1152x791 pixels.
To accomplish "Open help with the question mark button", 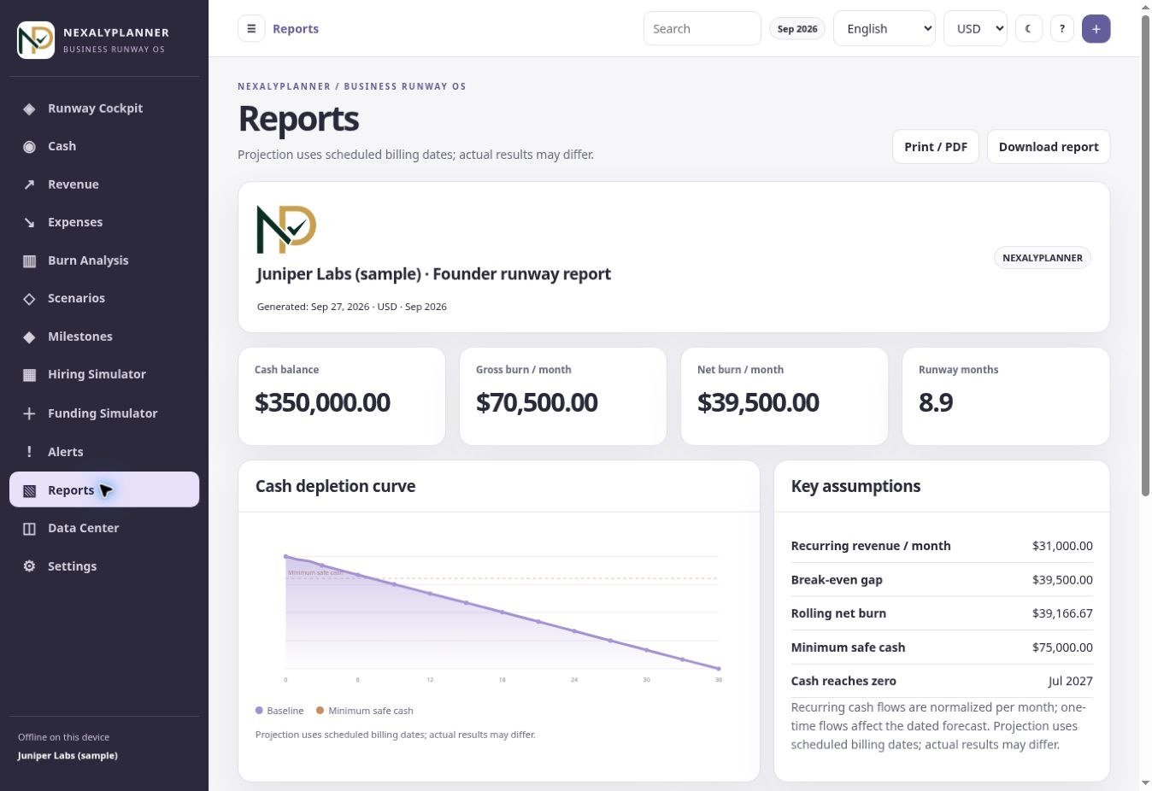I will tap(1061, 28).
